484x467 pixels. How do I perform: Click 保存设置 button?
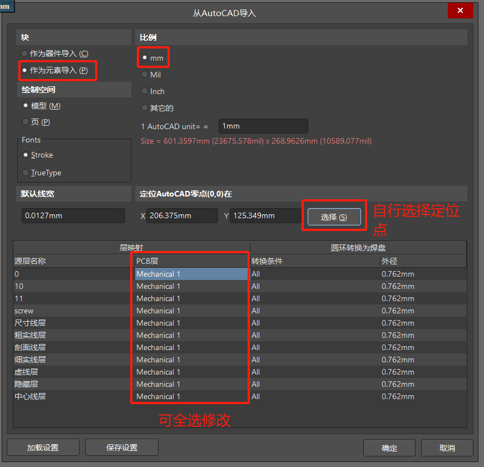[122, 447]
